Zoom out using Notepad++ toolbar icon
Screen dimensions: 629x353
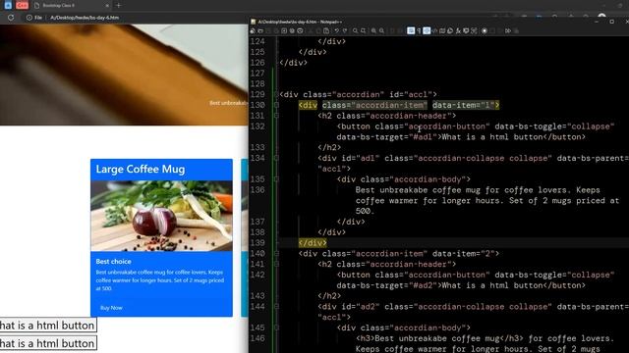click(x=381, y=30)
